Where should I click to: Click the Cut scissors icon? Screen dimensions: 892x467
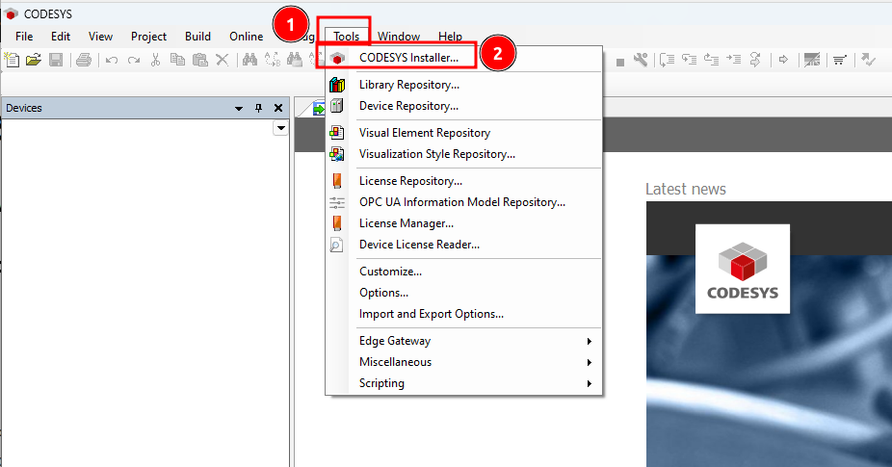tap(155, 59)
